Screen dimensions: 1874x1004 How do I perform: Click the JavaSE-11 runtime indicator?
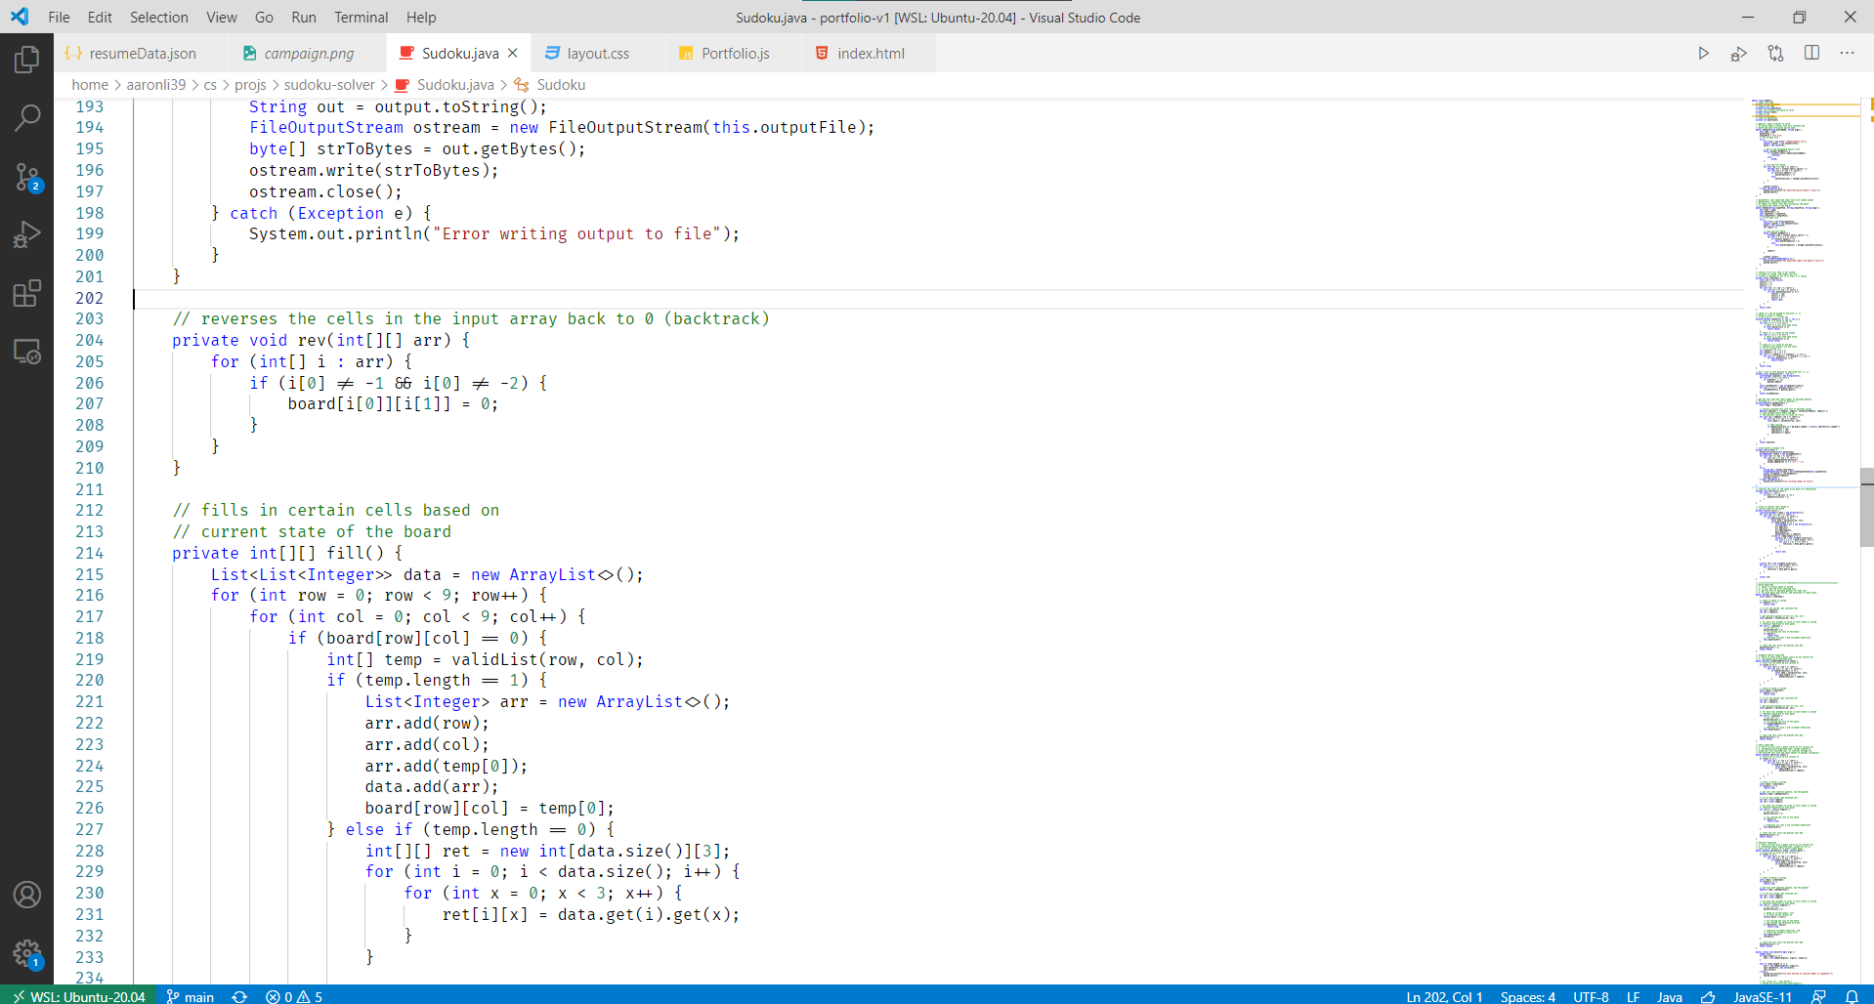click(1763, 996)
